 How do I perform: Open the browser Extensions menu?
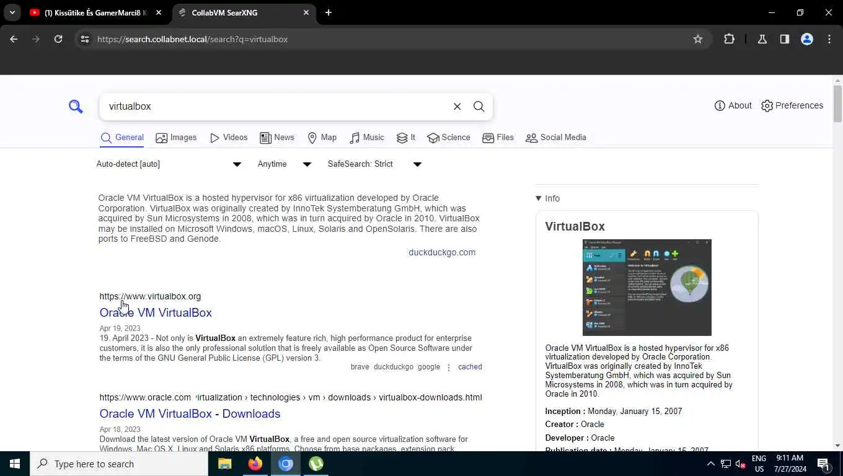pyautogui.click(x=729, y=39)
